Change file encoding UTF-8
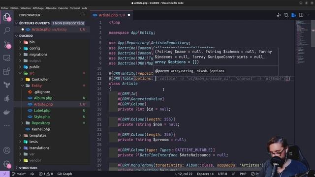 coord(222,174)
